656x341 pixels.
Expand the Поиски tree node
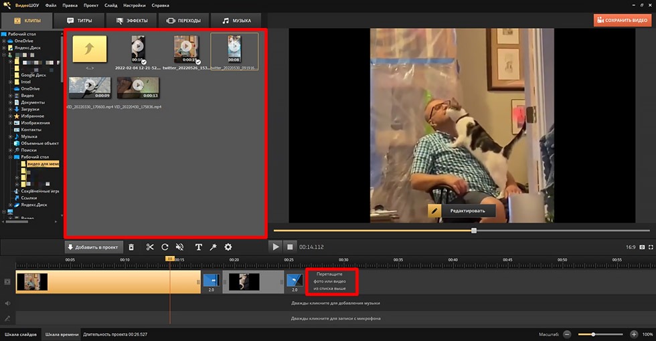11,150
